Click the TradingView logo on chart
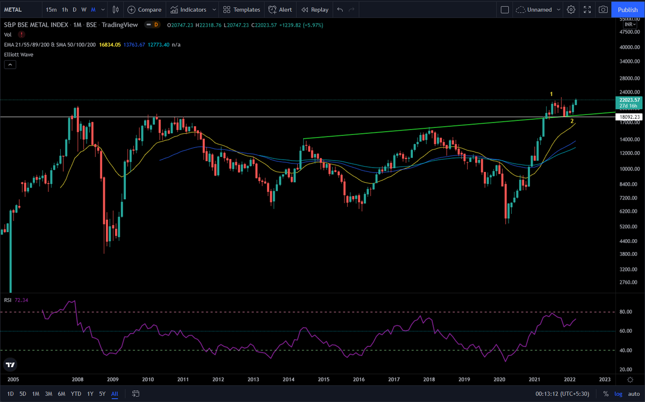This screenshot has height=402, width=645. click(x=10, y=365)
